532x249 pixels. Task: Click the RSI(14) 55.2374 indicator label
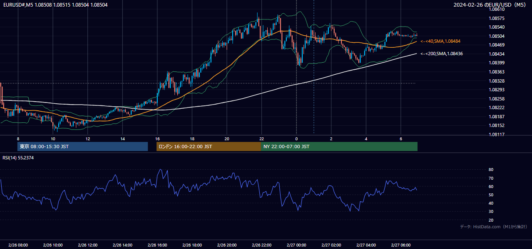(x=18, y=158)
